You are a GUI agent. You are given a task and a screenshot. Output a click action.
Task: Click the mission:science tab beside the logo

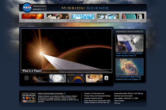pyautogui.click(x=39, y=6)
